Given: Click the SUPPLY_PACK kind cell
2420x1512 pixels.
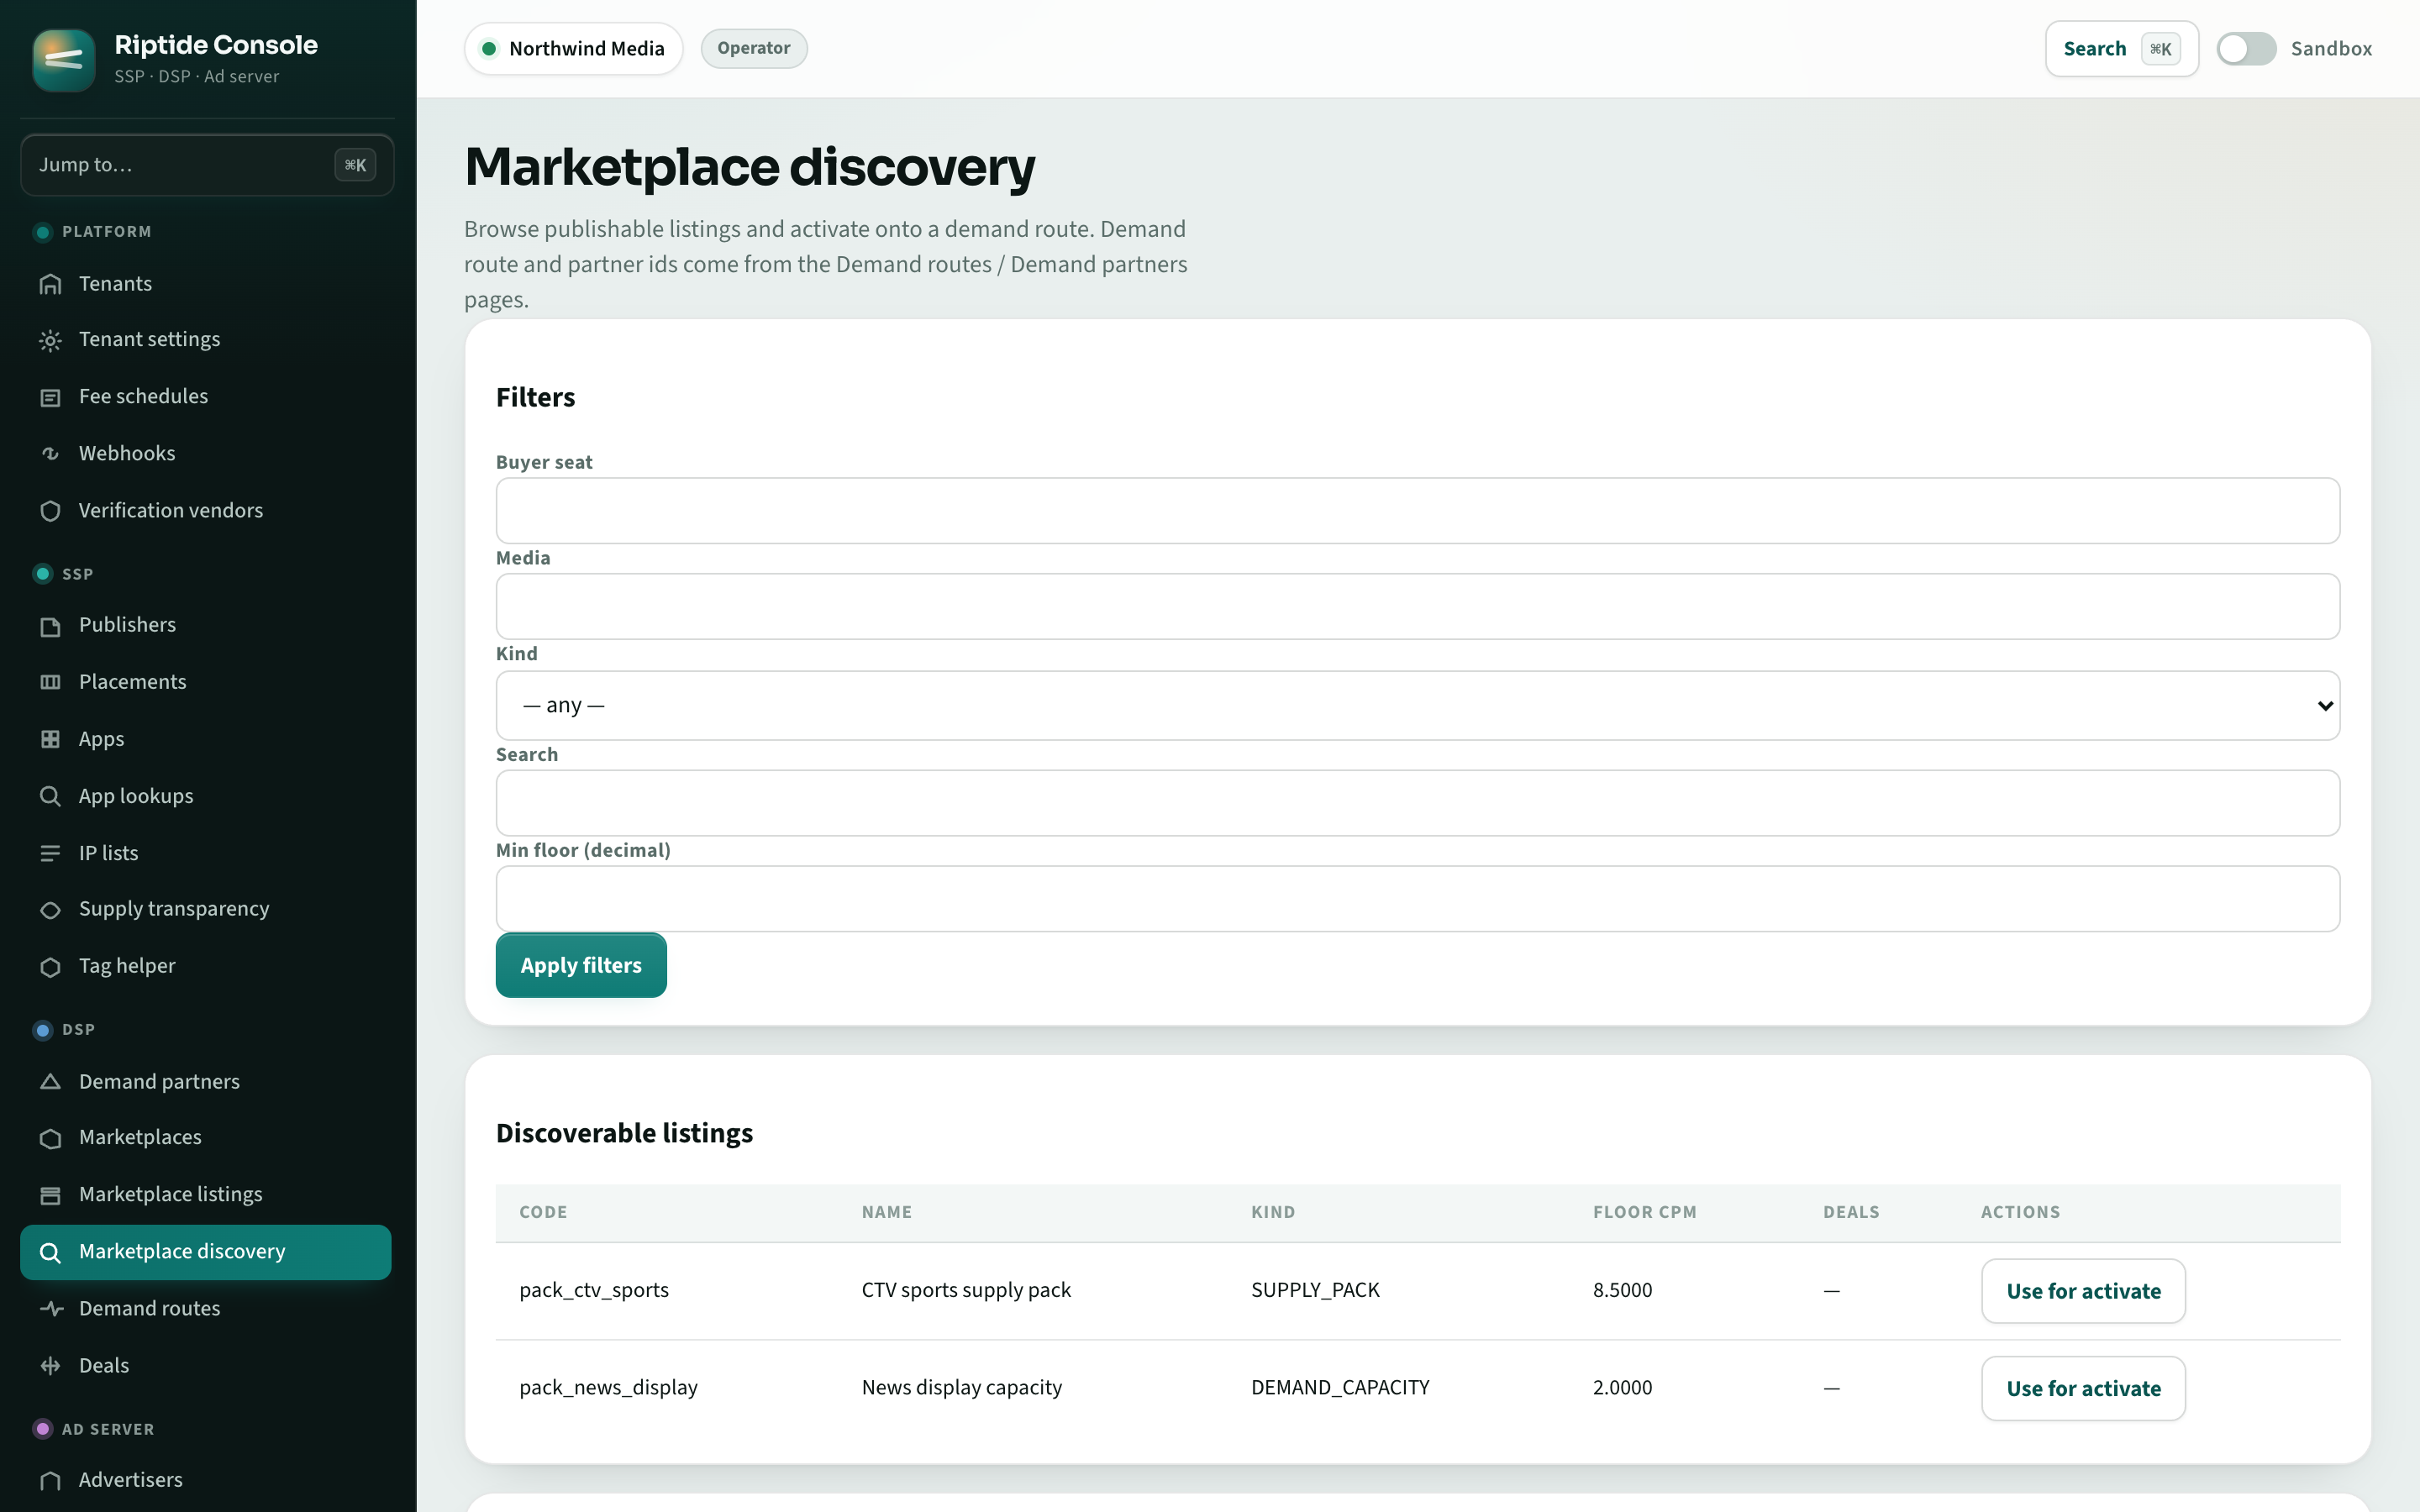Looking at the screenshot, I should tap(1315, 1290).
